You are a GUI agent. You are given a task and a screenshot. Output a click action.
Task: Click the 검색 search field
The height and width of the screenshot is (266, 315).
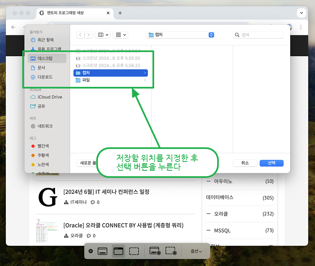258,35
